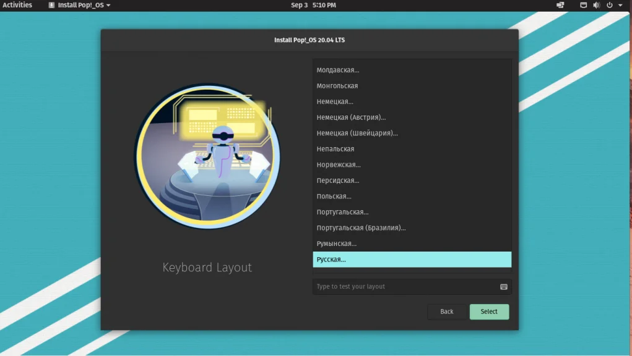This screenshot has width=632, height=356.
Task: Focus the Type to test your layout field
Action: (x=412, y=286)
